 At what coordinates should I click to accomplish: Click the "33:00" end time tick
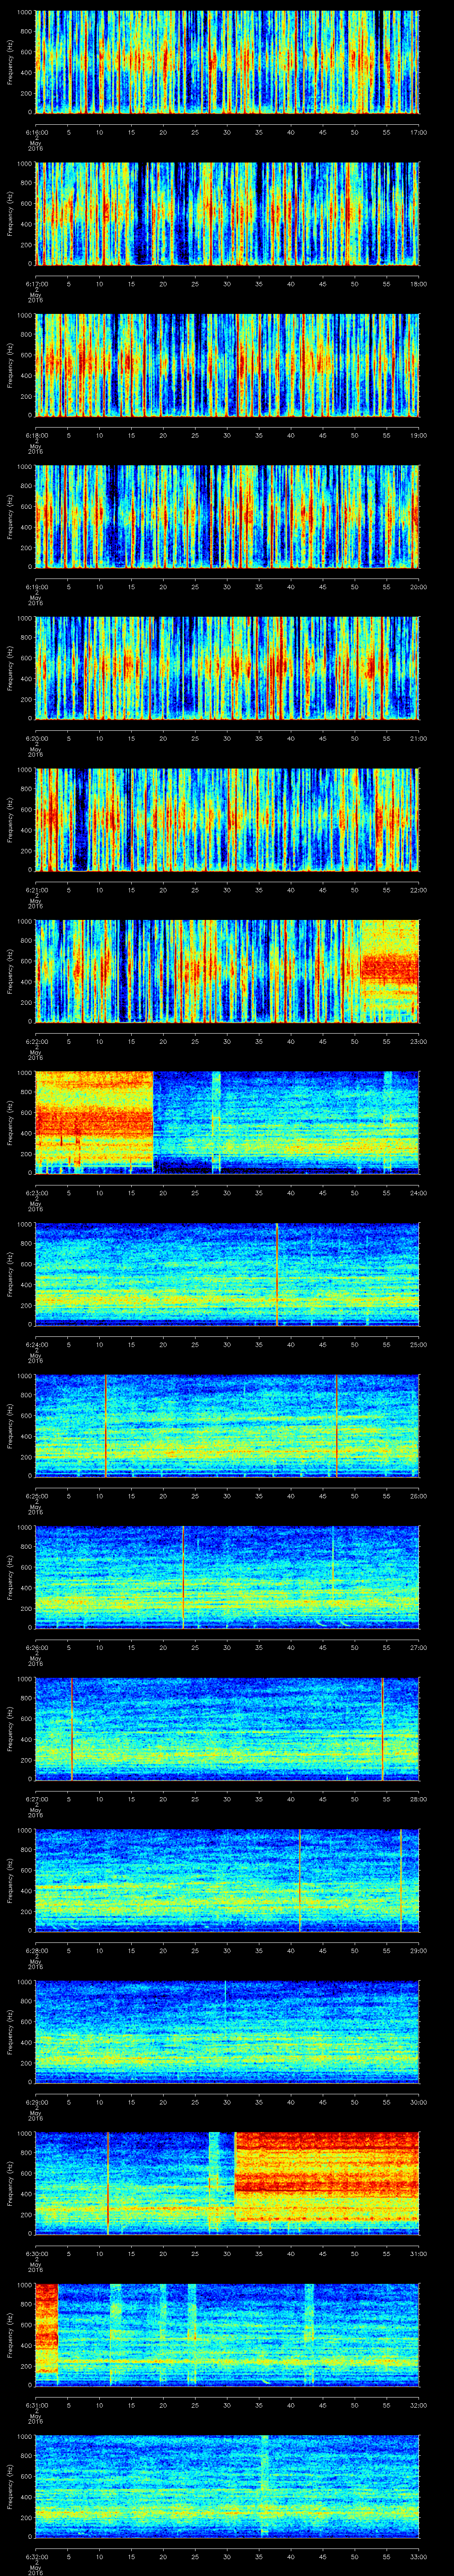click(x=418, y=2556)
